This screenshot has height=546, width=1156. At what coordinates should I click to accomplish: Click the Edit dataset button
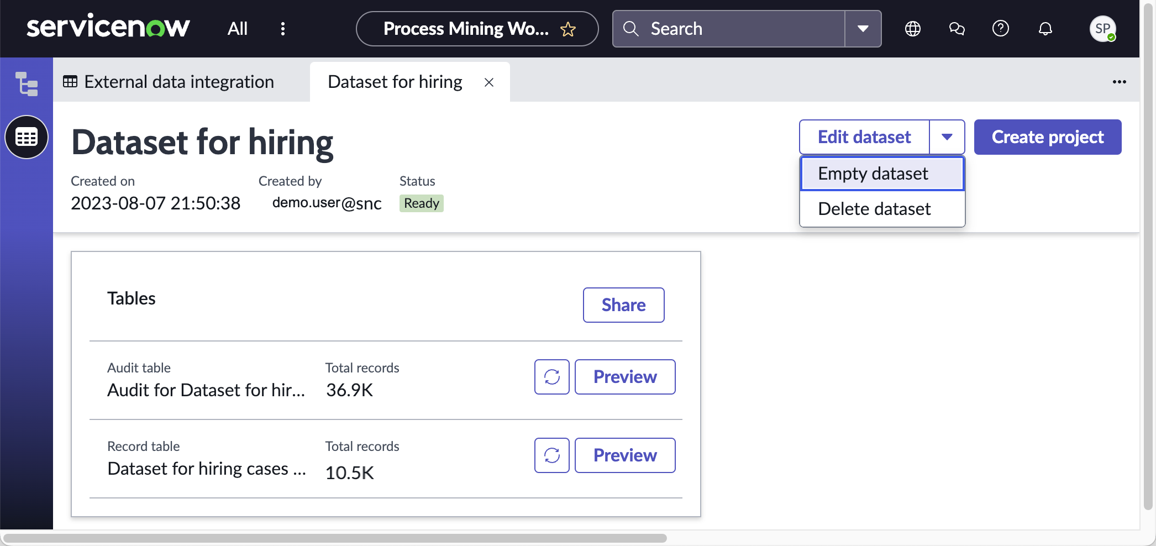tap(864, 137)
